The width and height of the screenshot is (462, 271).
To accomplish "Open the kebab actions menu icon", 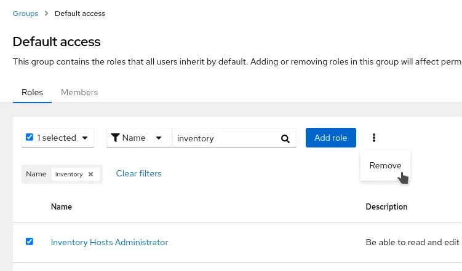I will coord(373,138).
